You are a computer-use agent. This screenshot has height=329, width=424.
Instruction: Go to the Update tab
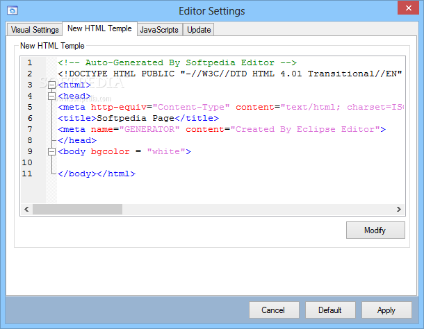[x=199, y=30]
